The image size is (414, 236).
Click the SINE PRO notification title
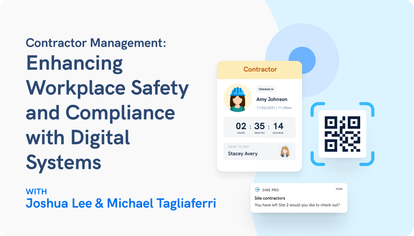(x=270, y=190)
